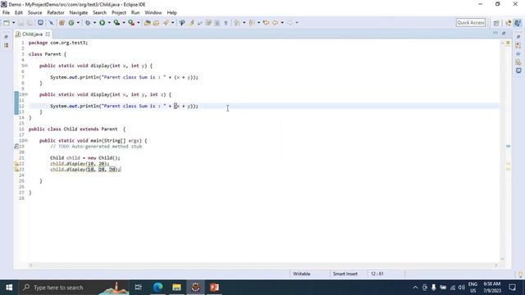Click the blue overview ruler marker

coord(508,147)
